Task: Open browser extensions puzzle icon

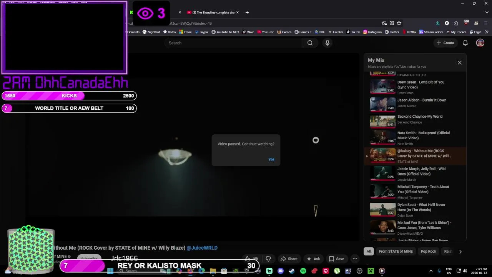Action: point(456,23)
